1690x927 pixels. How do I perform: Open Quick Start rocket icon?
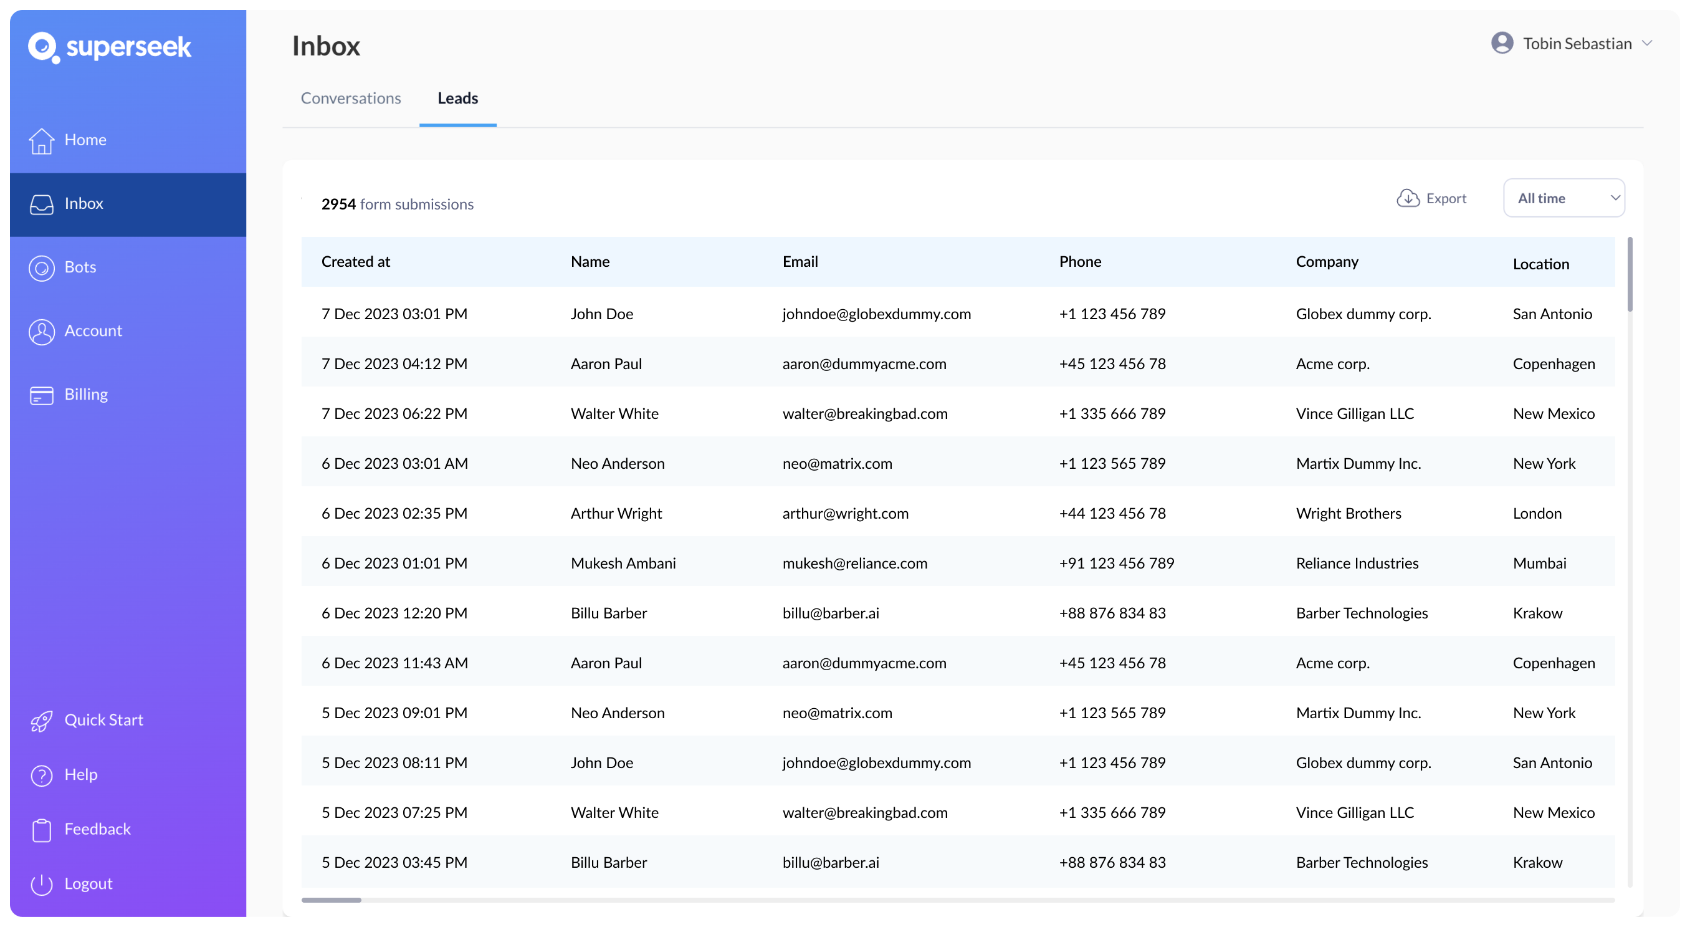(41, 721)
